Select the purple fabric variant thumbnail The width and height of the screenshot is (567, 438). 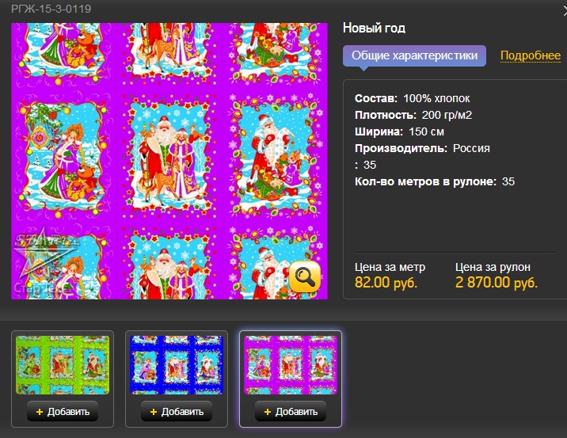pos(291,364)
